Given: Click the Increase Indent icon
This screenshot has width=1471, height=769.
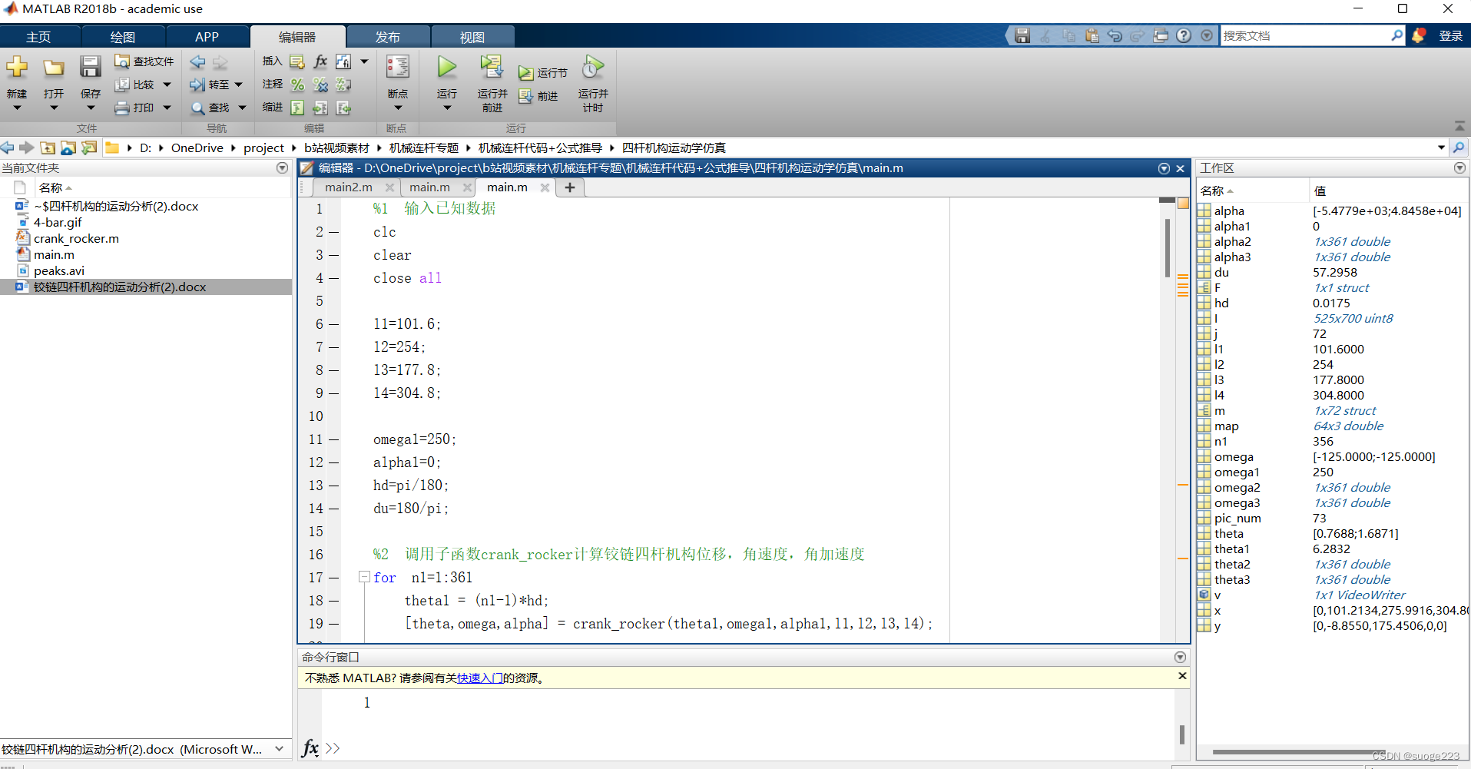Looking at the screenshot, I should pyautogui.click(x=320, y=108).
